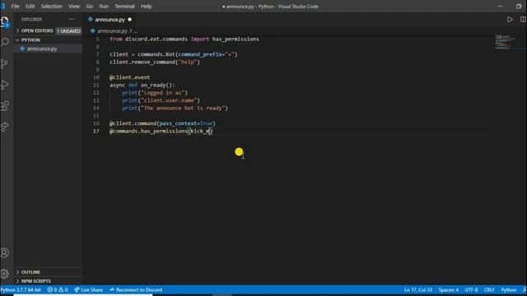Change line endings via CRLF
527x296 pixels.
[x=489, y=289]
